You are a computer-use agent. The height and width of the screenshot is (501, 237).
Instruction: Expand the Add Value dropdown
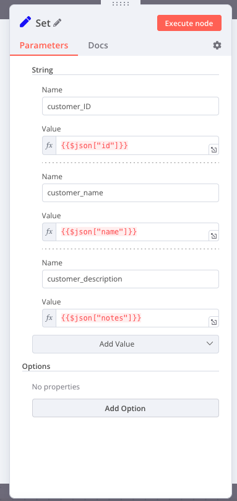point(126,344)
